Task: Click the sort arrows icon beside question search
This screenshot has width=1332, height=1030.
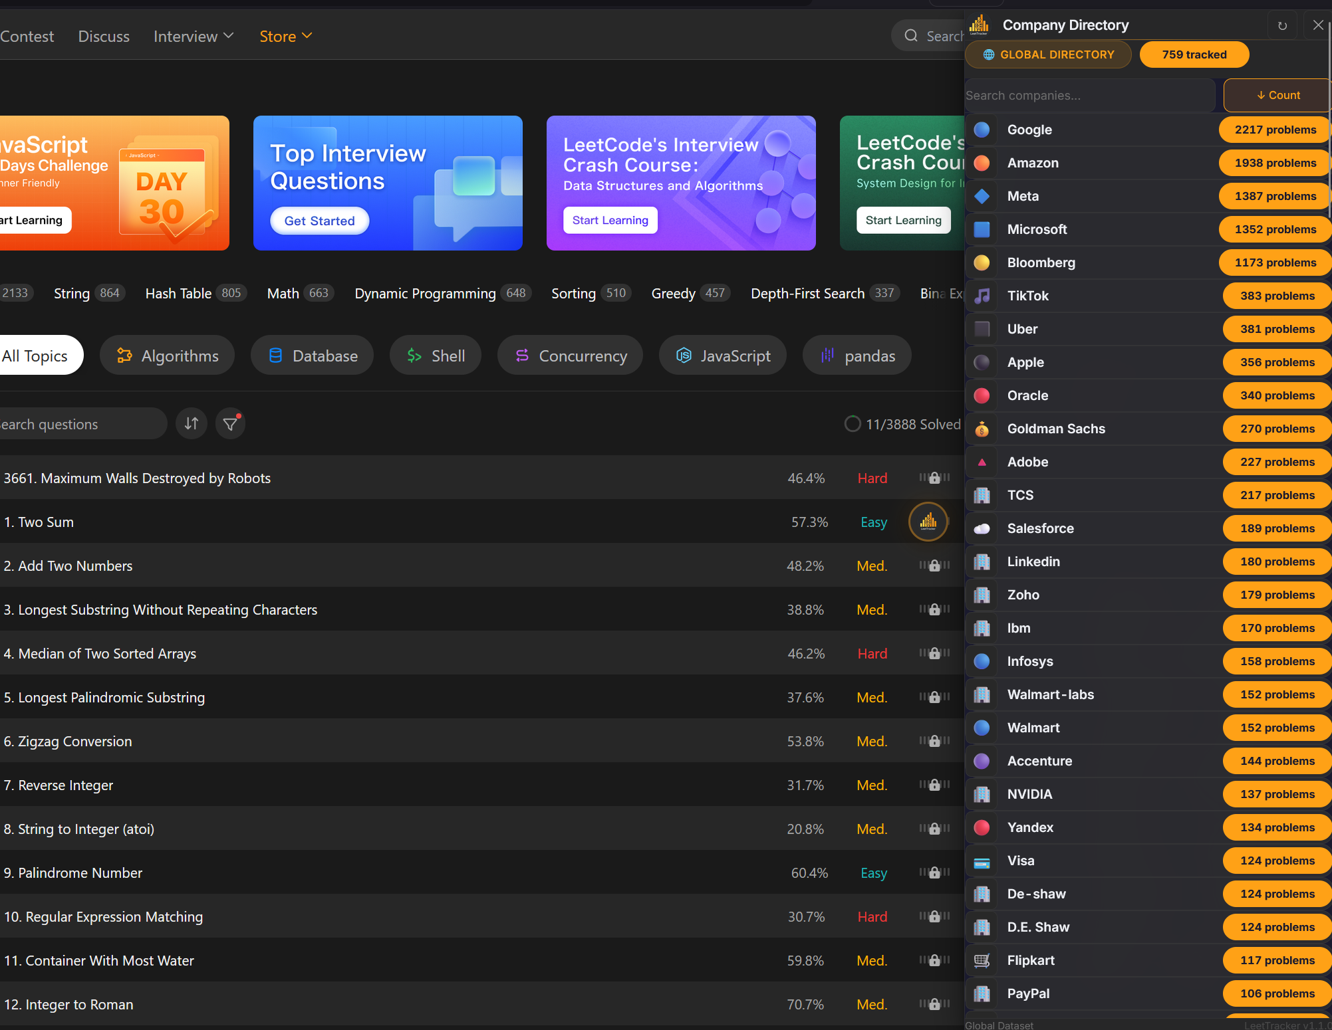Action: pos(191,423)
